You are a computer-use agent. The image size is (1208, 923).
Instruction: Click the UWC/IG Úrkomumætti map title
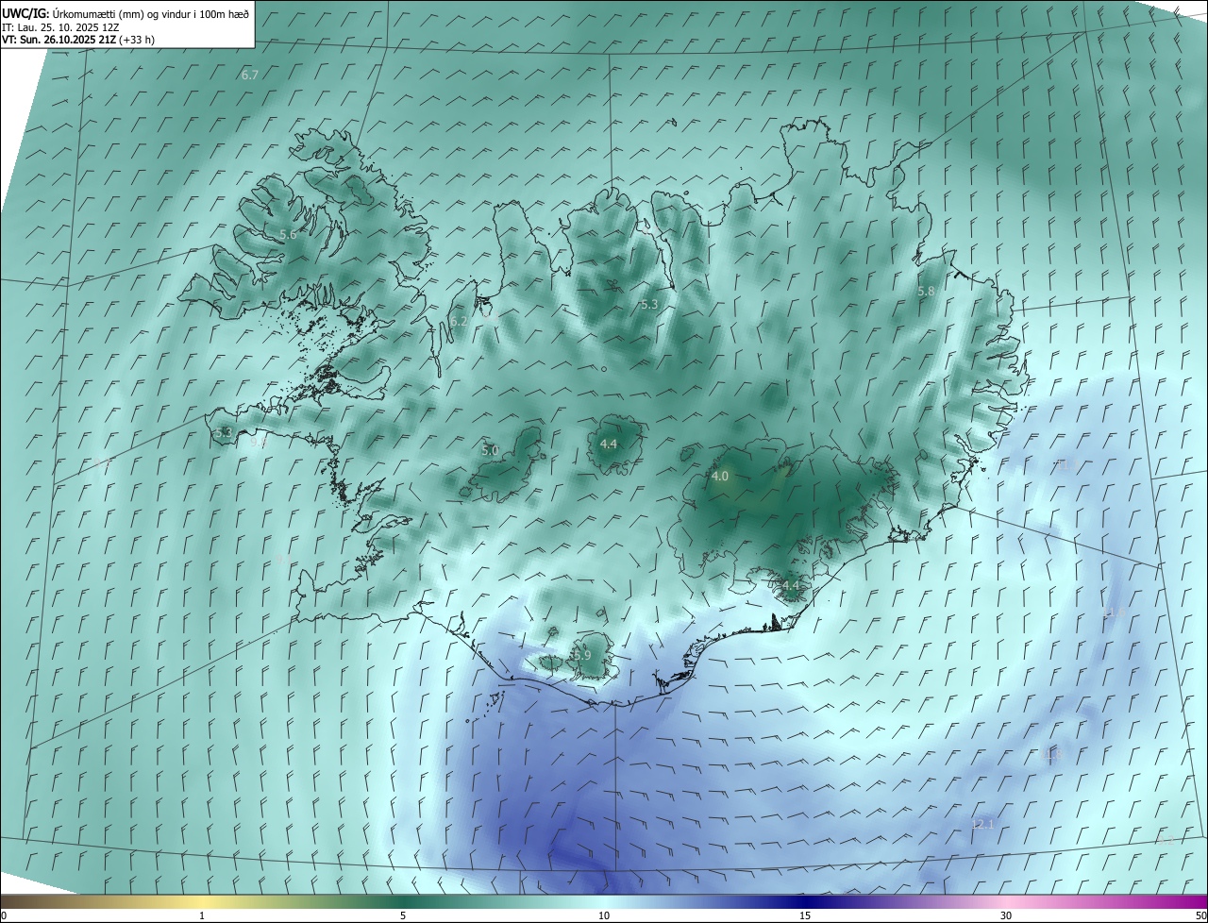tap(126, 13)
